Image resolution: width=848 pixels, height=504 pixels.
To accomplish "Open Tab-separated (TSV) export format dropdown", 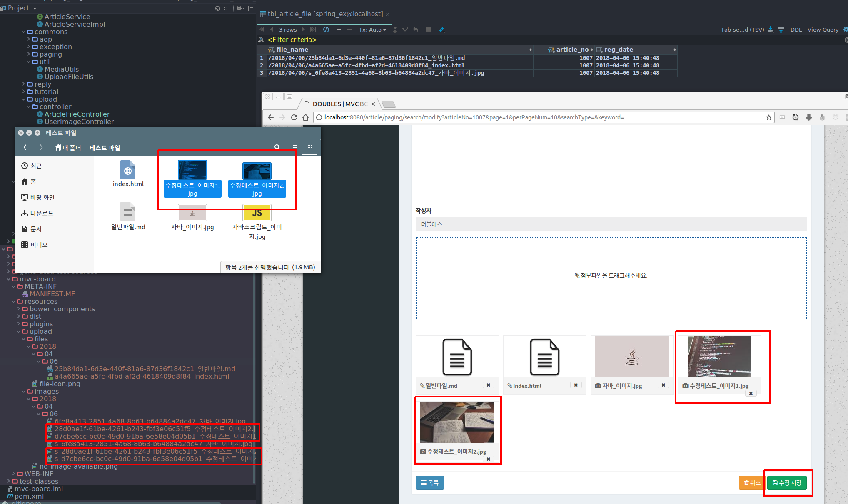I will [742, 30].
